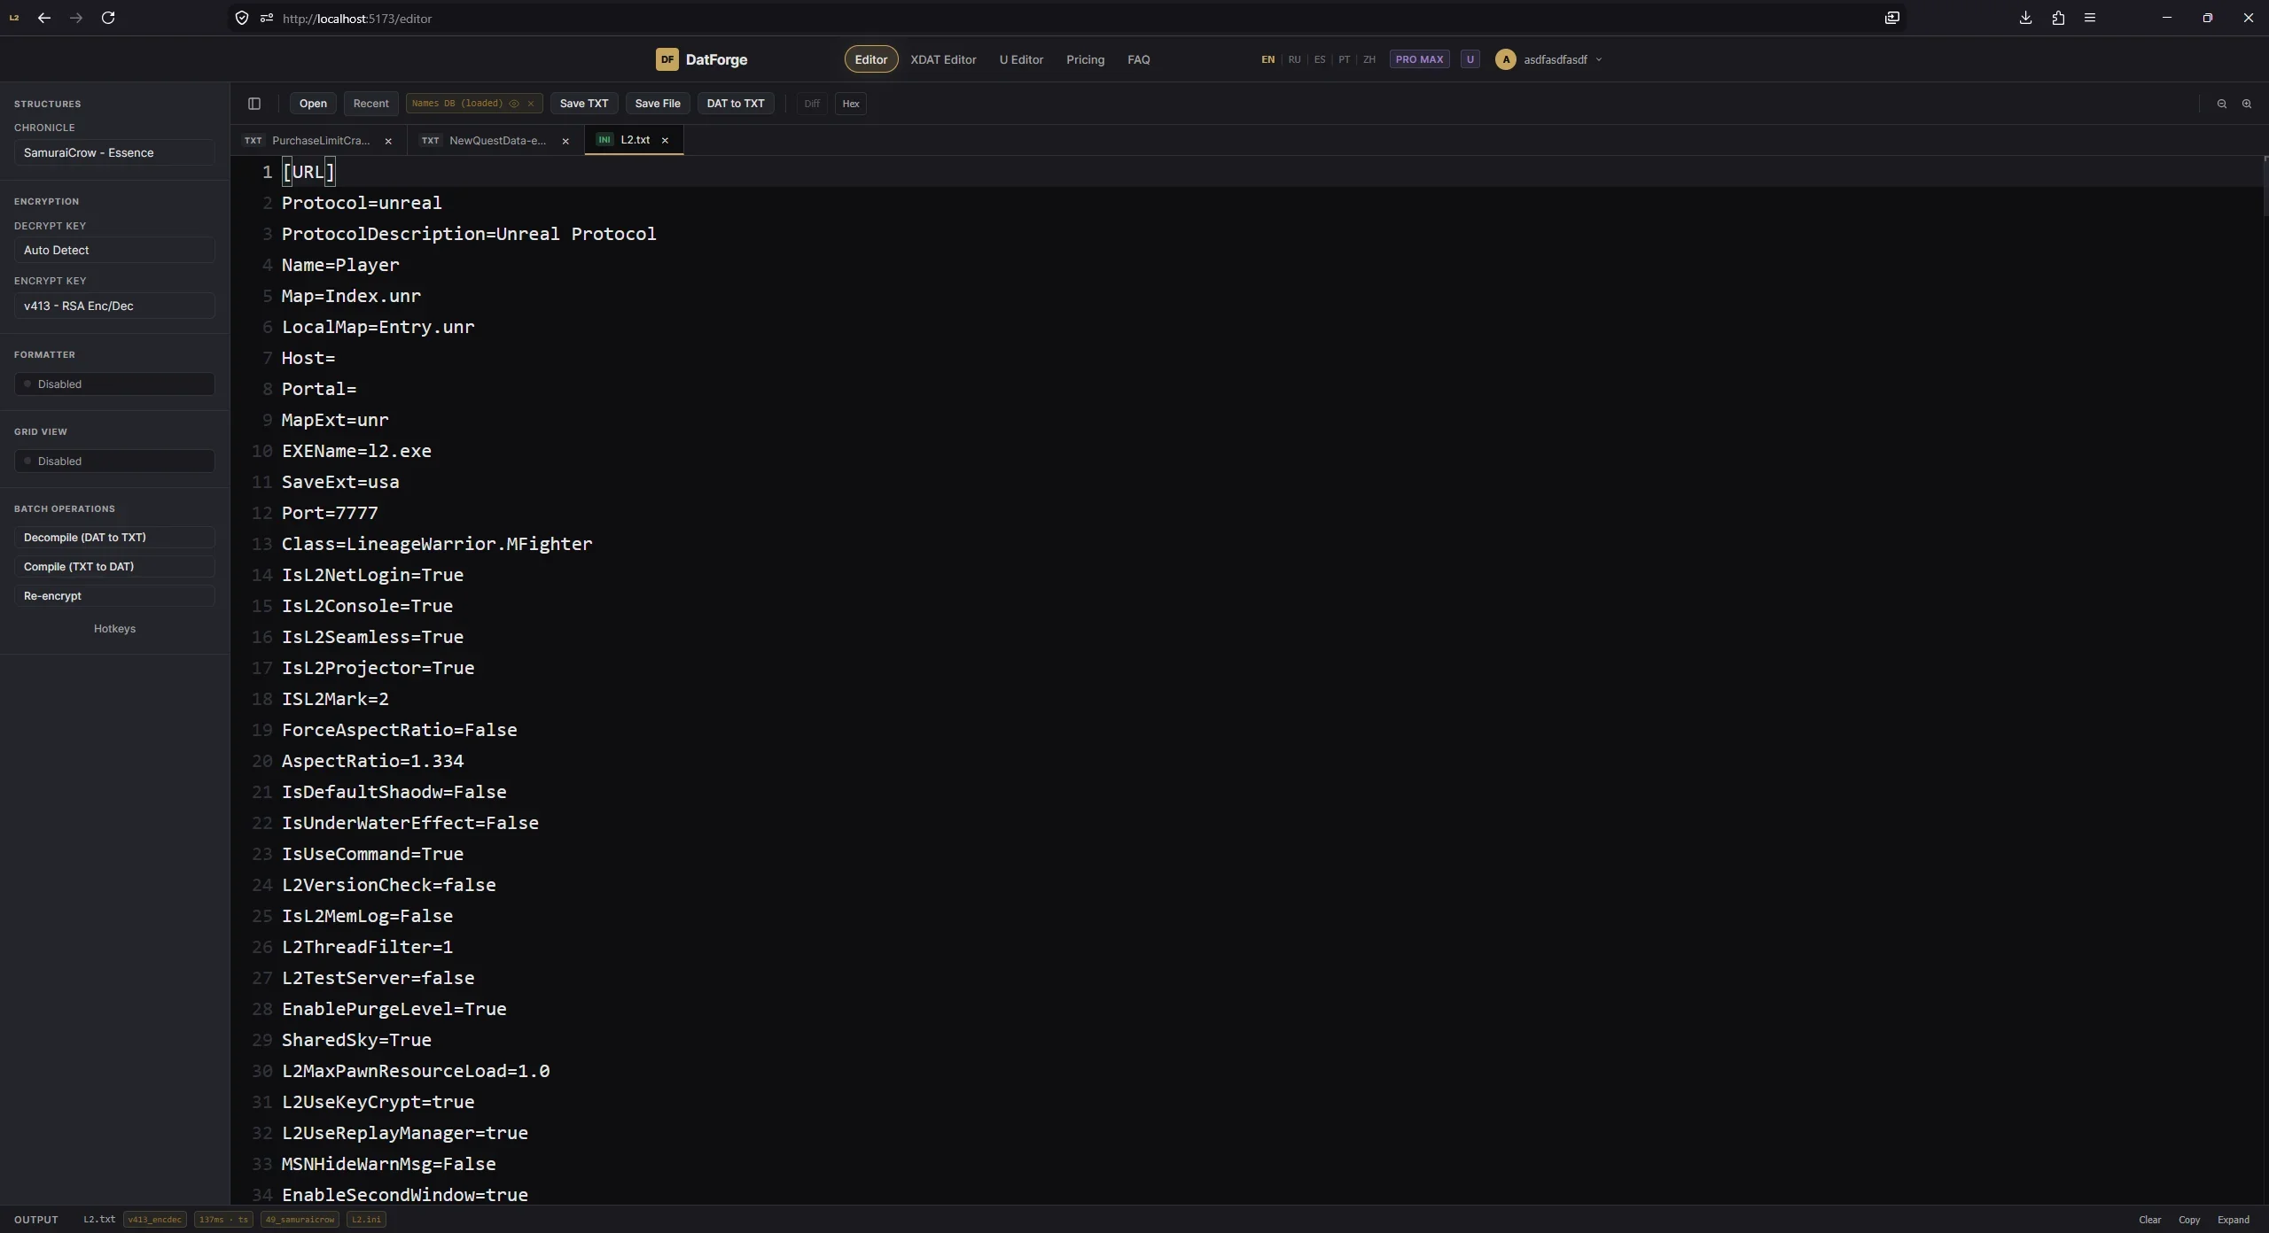2269x1233 pixels.
Task: Expand the output panel
Action: tap(2234, 1220)
